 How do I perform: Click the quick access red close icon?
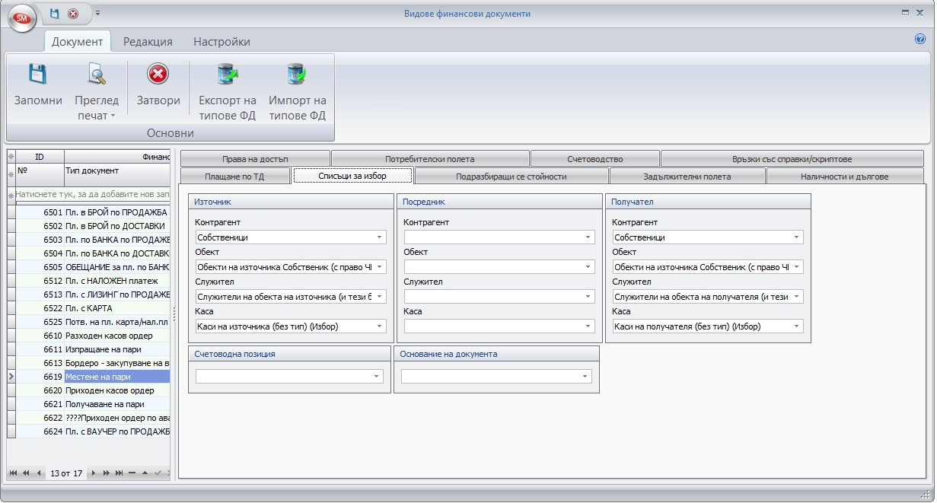click(73, 14)
